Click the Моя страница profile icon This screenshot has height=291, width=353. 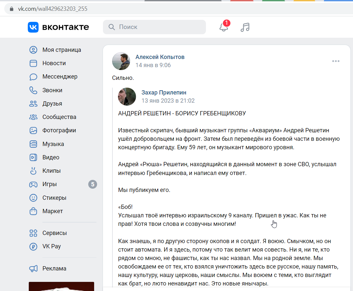point(33,50)
